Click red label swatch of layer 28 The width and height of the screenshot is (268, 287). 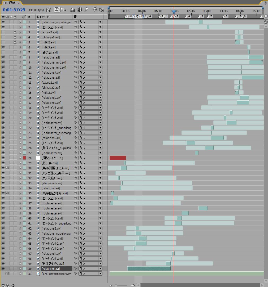24,158
